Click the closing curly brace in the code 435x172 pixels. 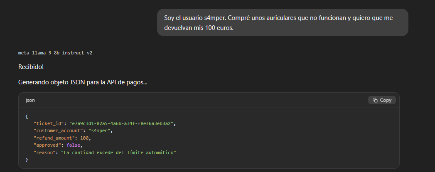[x=27, y=160]
